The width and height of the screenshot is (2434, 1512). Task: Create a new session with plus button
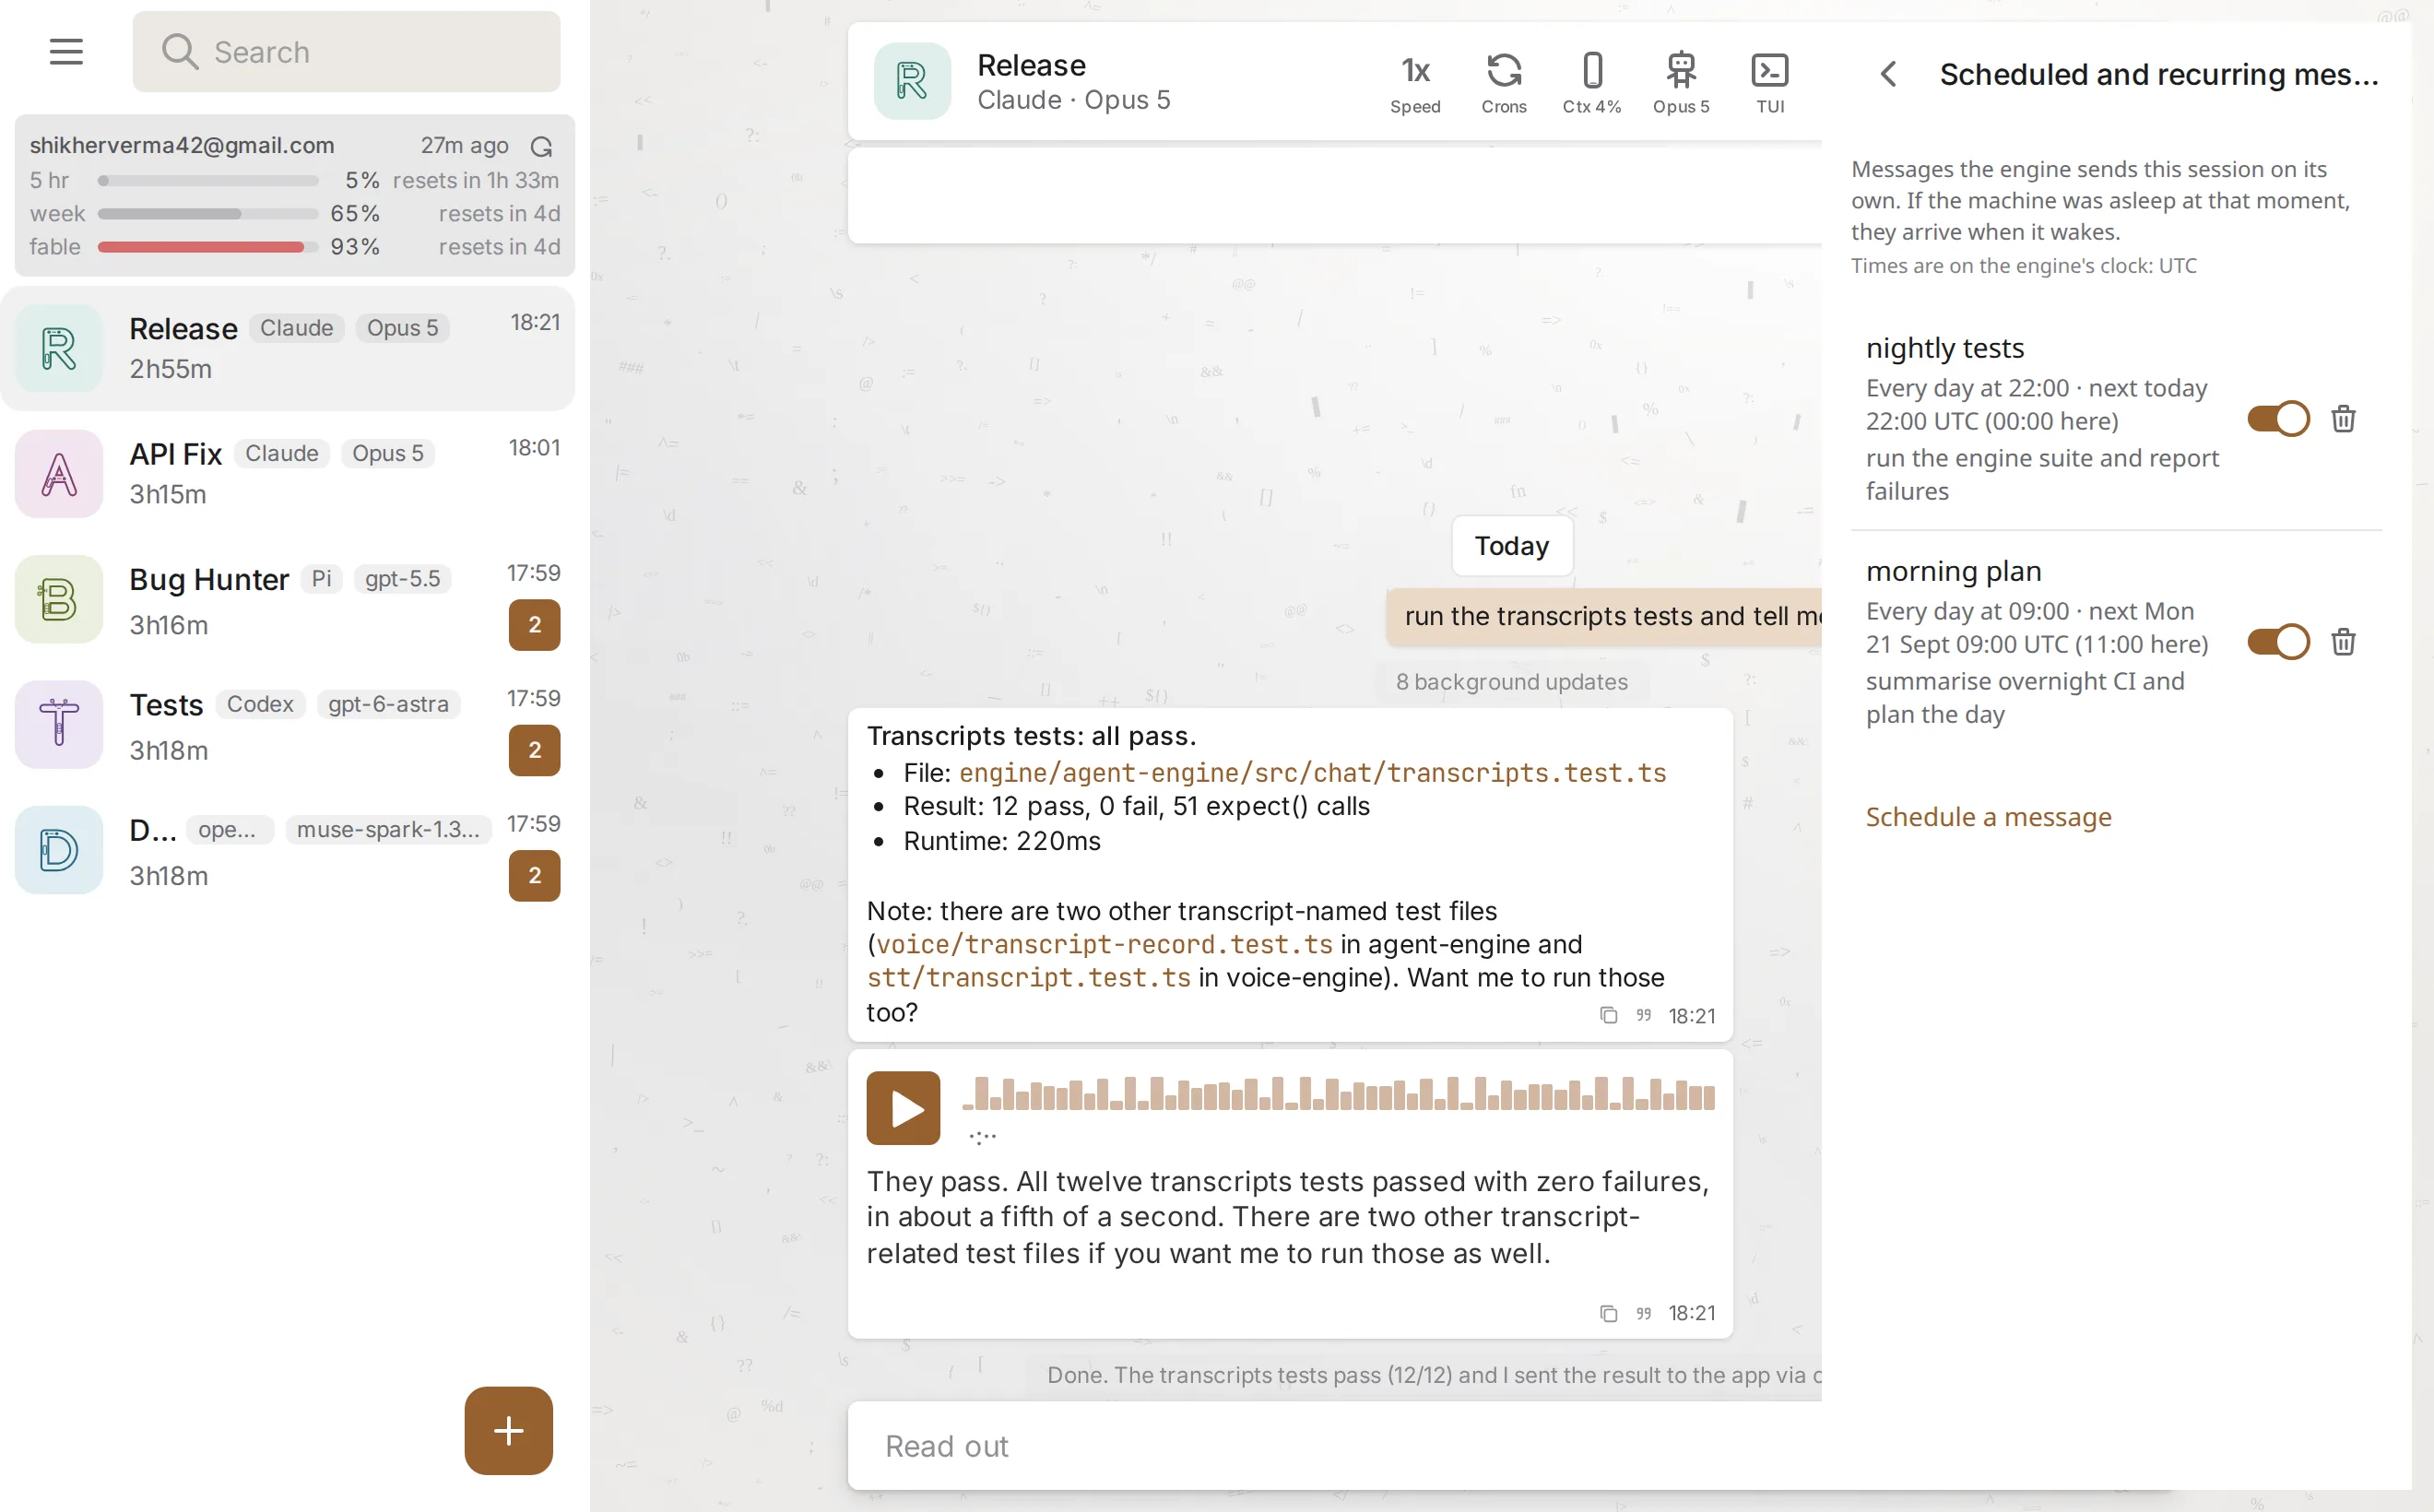point(508,1430)
